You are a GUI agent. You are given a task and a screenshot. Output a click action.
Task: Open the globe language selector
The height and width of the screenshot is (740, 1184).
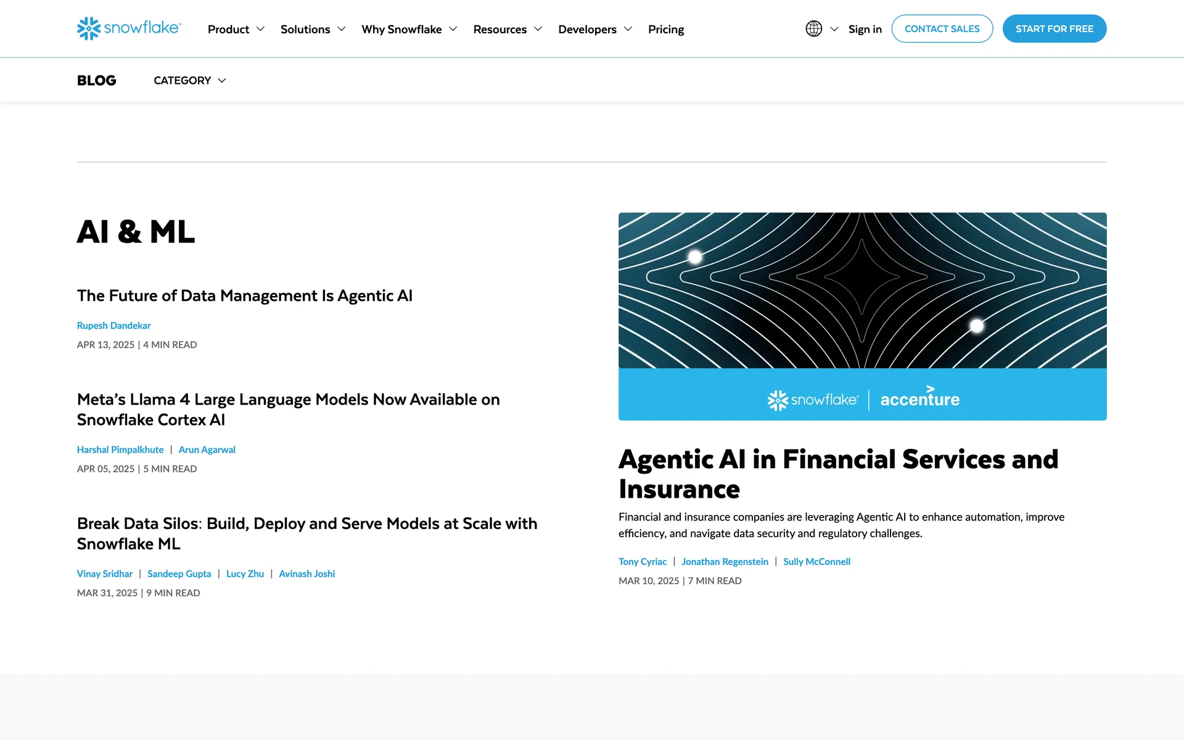click(813, 29)
